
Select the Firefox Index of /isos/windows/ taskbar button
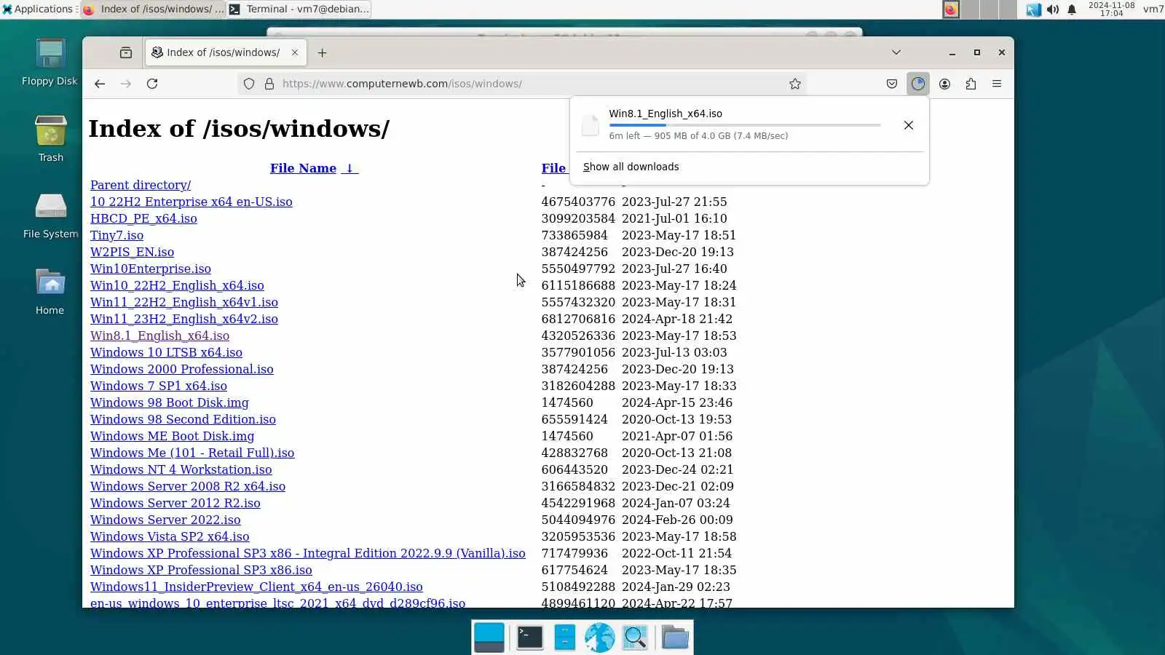click(154, 9)
